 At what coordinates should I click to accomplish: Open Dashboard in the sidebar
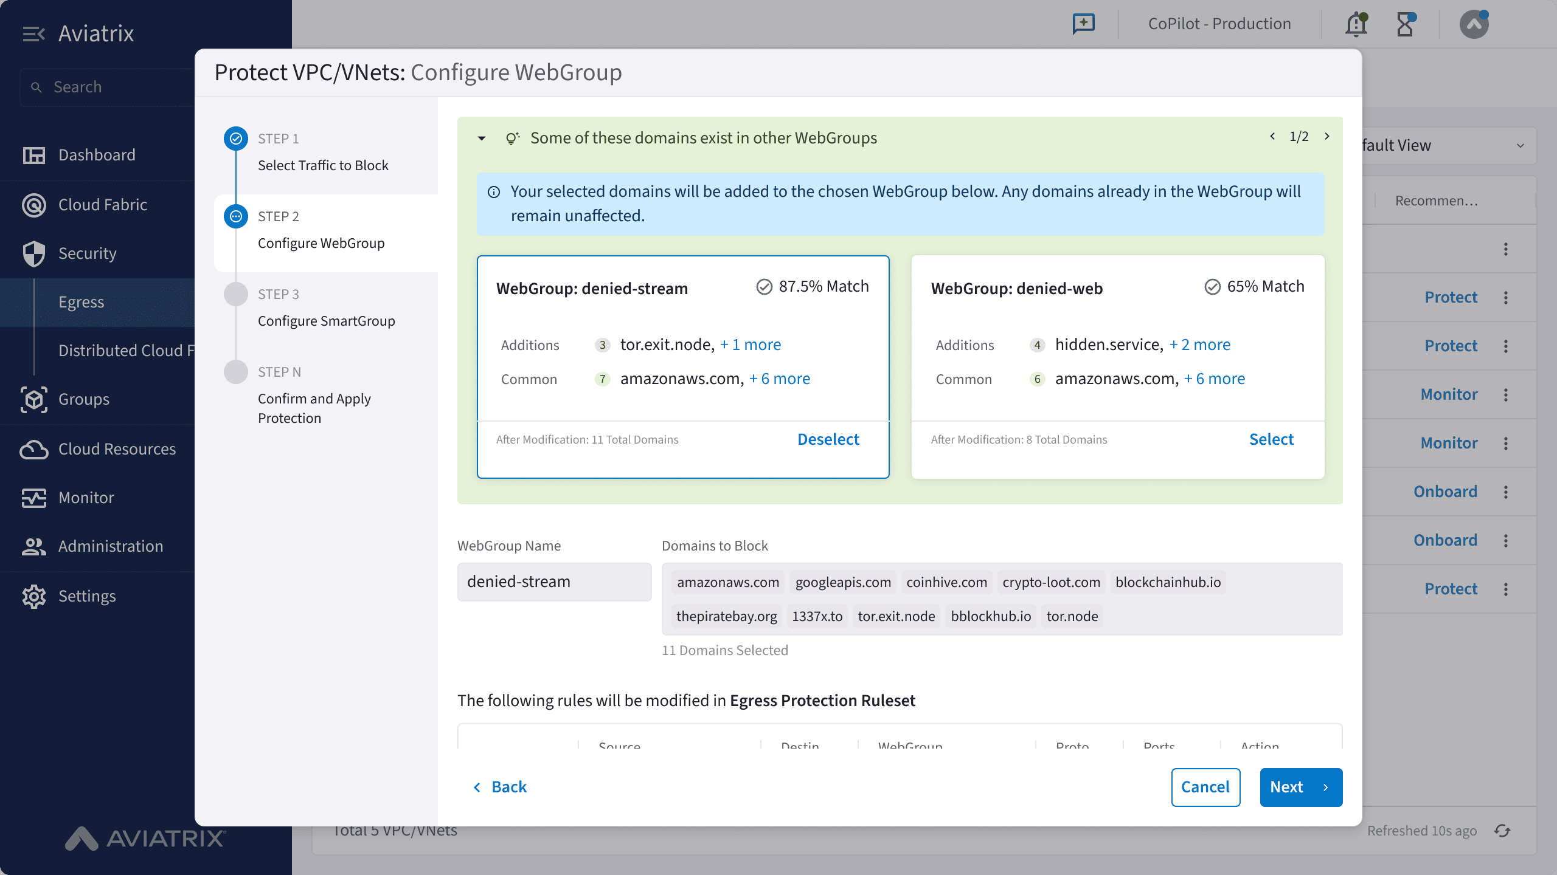click(97, 156)
